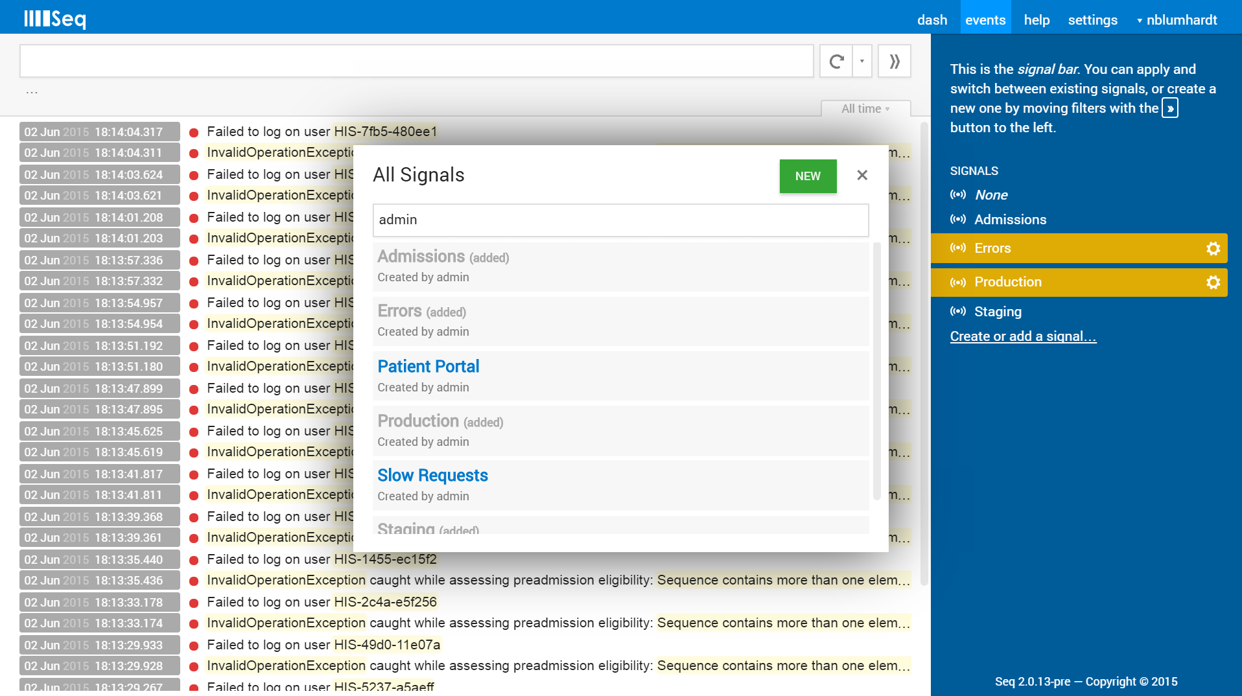Expand the event timestamped 18:14:03.624

point(100,174)
